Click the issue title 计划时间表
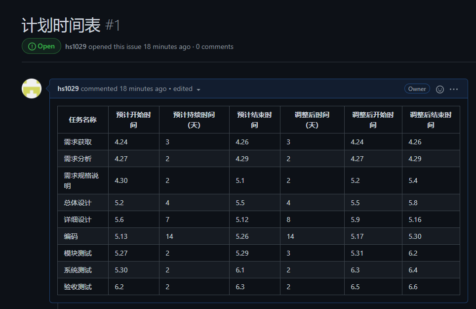This screenshot has width=476, height=309. tap(61, 25)
